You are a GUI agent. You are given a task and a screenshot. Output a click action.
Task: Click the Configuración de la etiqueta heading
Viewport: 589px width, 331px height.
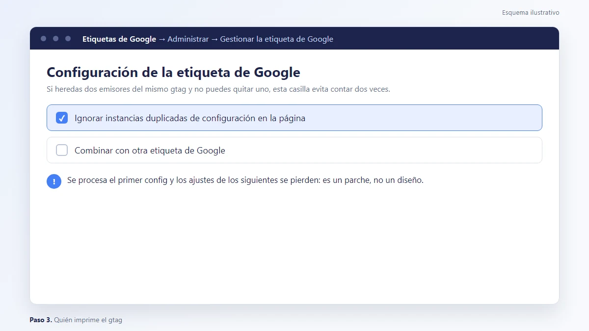tap(173, 72)
